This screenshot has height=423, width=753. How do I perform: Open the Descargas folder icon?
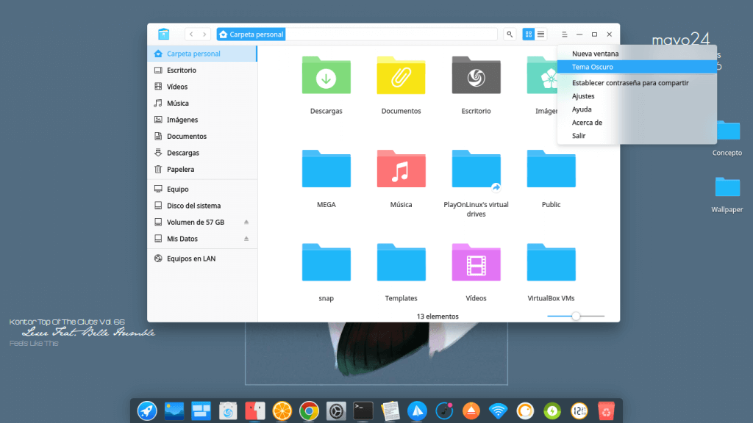326,76
